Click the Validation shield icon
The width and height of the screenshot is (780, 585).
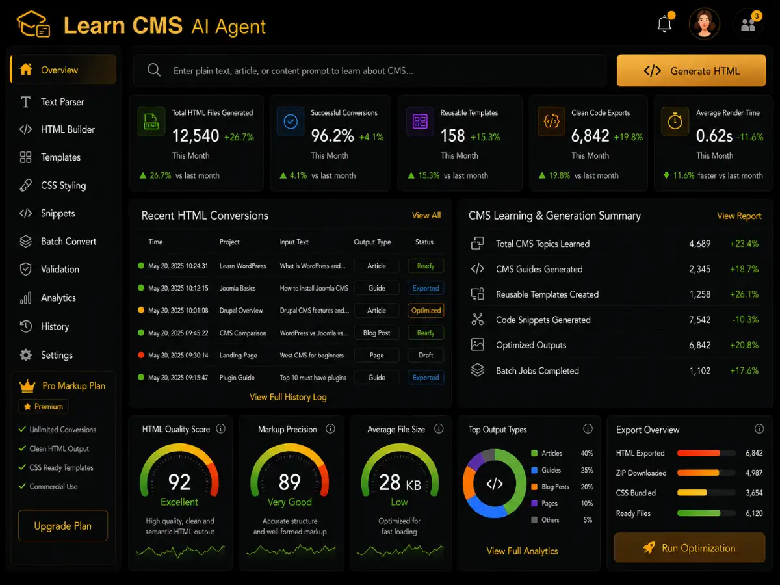[26, 269]
